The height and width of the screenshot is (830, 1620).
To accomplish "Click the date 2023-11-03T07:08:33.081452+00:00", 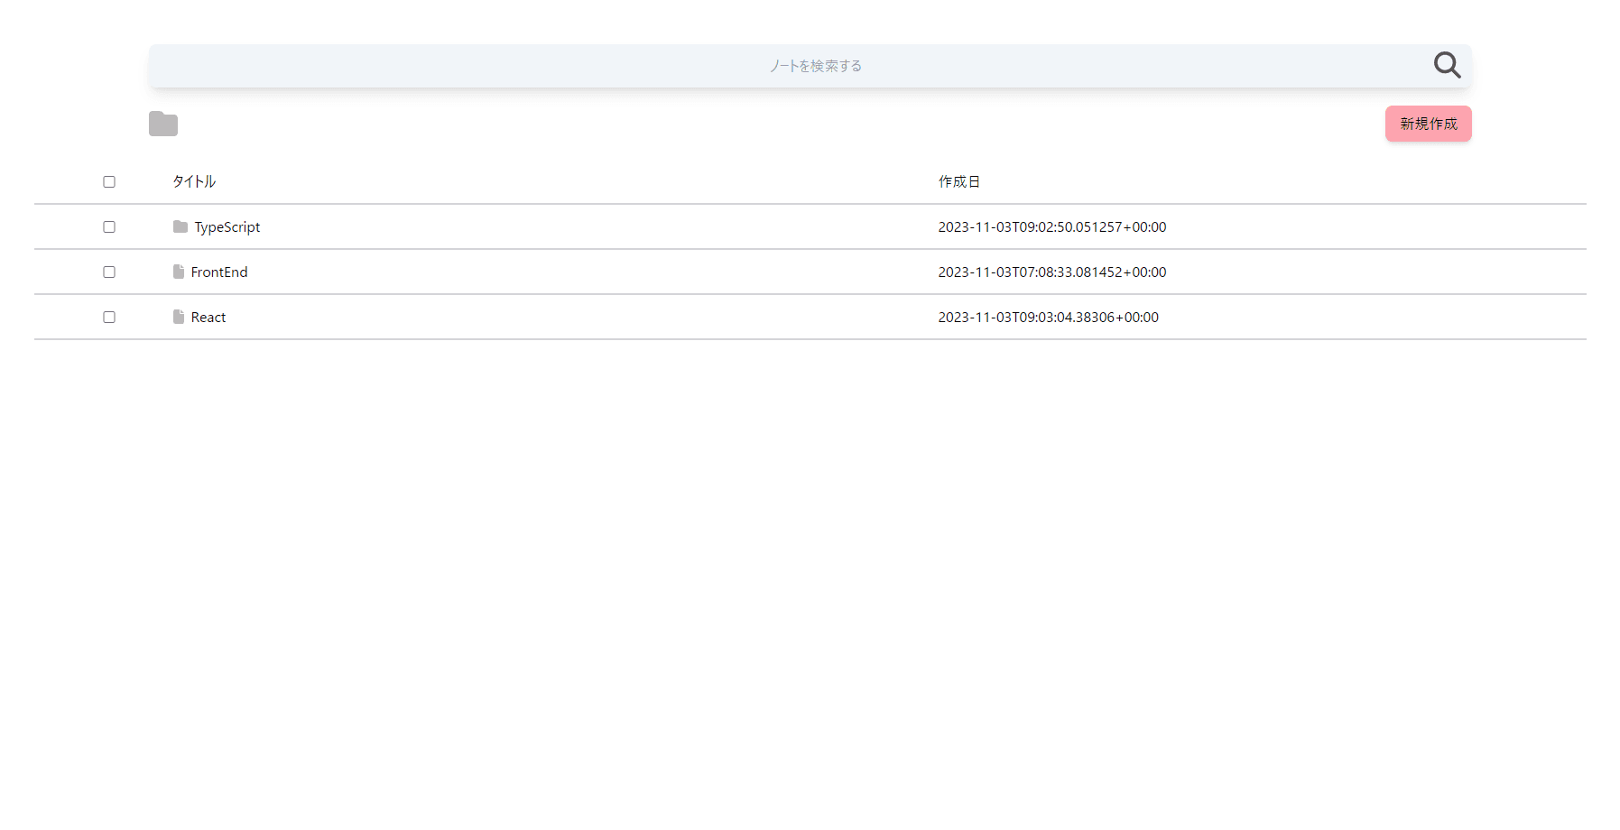I will click(1052, 272).
